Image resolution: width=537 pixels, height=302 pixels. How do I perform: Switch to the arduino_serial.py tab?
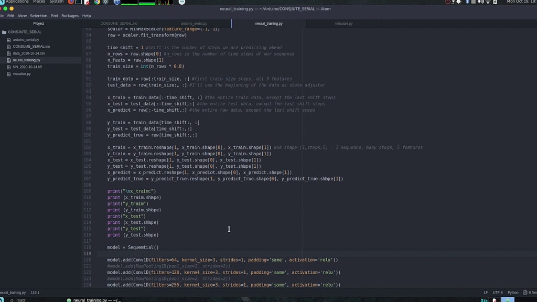(x=194, y=23)
